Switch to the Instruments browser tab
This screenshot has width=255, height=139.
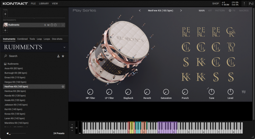(x=9, y=39)
